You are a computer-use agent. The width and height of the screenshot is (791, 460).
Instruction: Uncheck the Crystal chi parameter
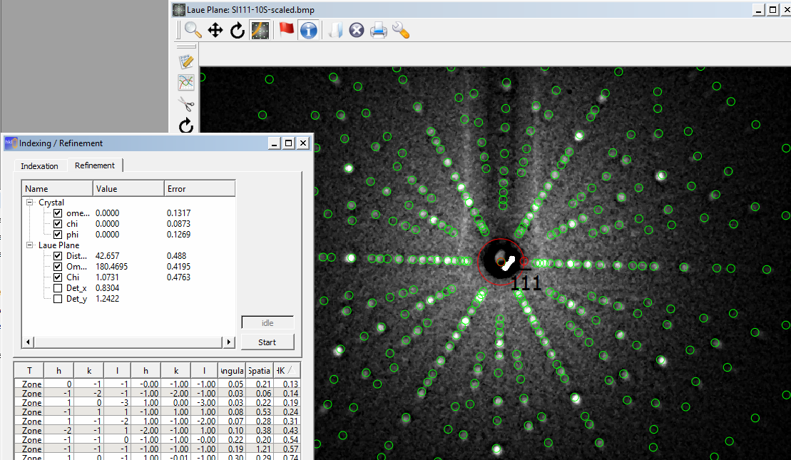(x=58, y=224)
